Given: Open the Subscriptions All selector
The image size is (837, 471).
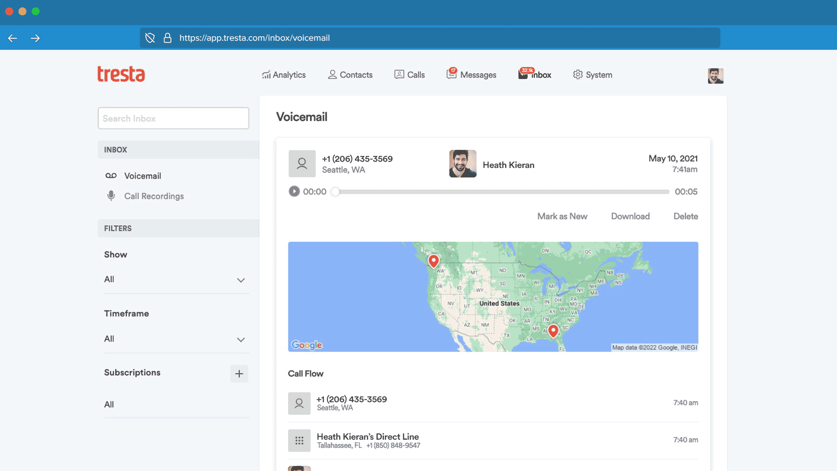Looking at the screenshot, I should [x=177, y=404].
